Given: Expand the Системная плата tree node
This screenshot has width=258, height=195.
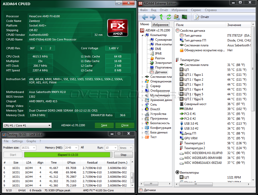Looking at the screenshot, I should [x=143, y=77].
